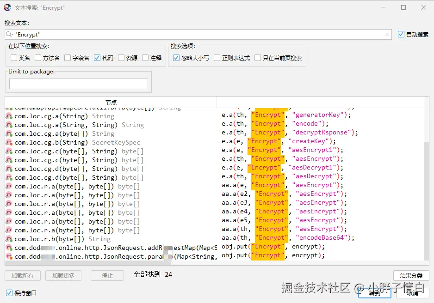Enable the 类名 class name checkbox
The image size is (434, 303).
pyautogui.click(x=13, y=58)
